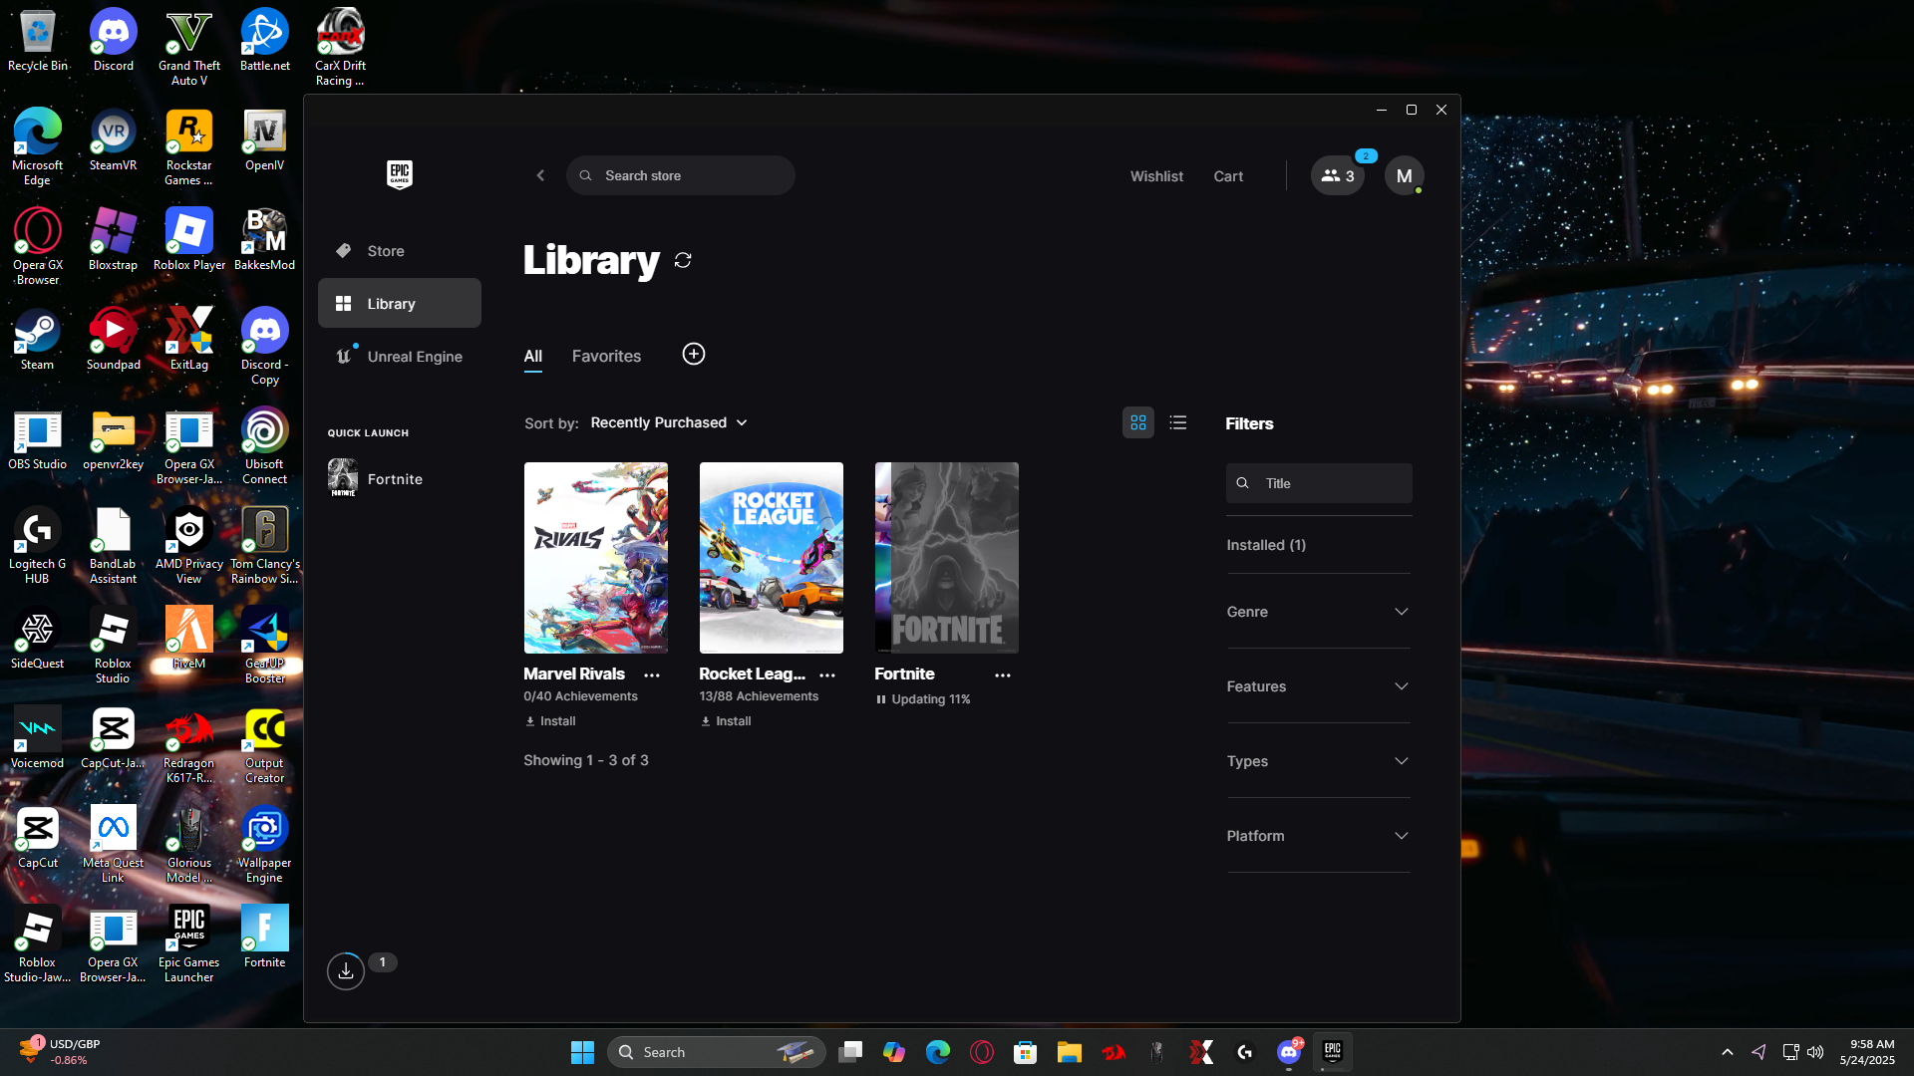This screenshot has height=1076, width=1914.
Task: Go back using the back arrow
Action: tap(540, 176)
